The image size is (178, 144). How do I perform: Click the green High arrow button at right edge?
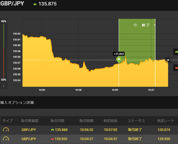176,52
